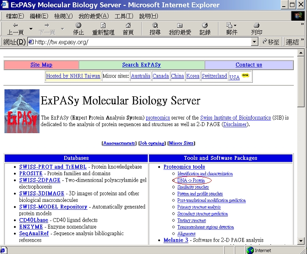Click the Search ExPASy link
Viewport: 307px width, 254px height.
tap(141, 65)
